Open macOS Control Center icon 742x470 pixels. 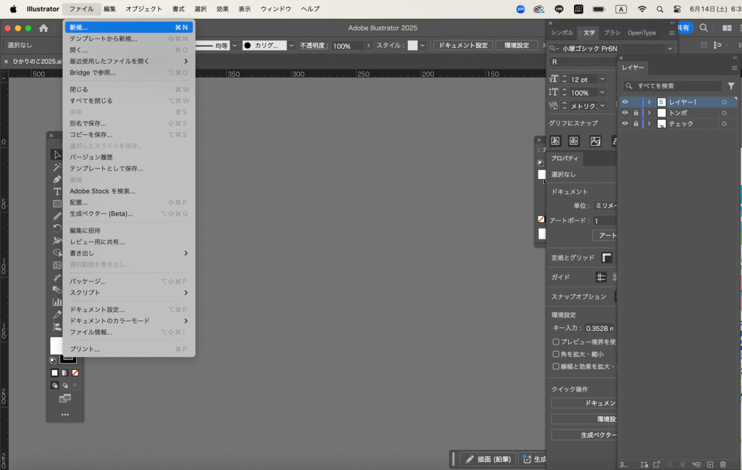(x=678, y=9)
